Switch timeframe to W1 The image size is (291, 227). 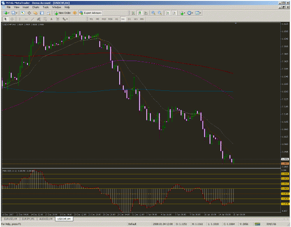tap(135, 19)
